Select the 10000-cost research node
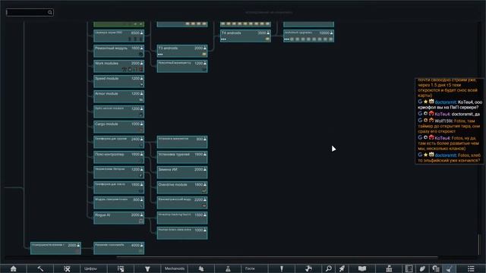Screen dimensions: 486x273 coord(309,36)
